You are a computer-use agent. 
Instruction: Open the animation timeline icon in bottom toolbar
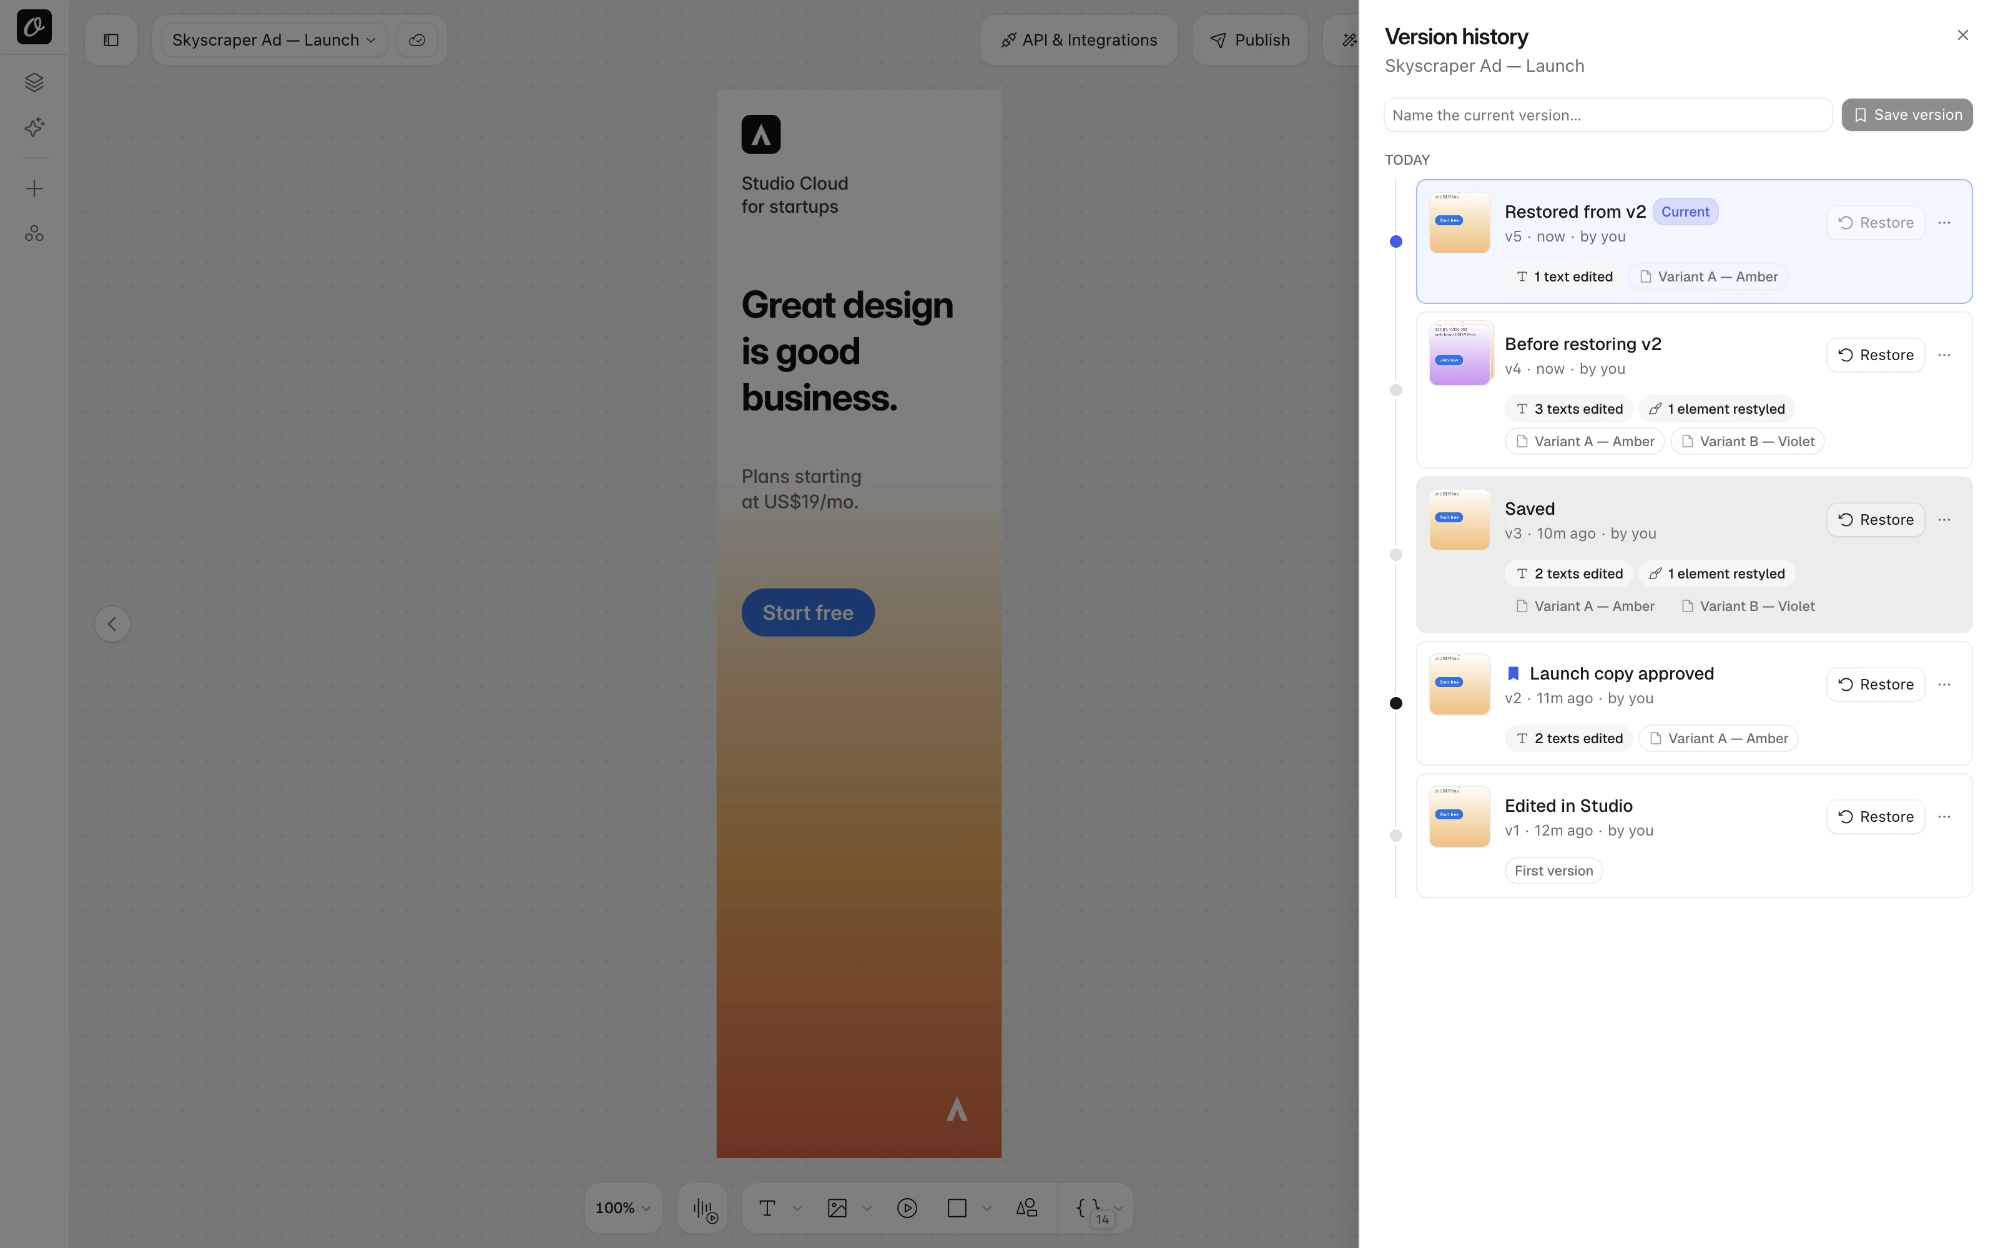pyautogui.click(x=704, y=1209)
